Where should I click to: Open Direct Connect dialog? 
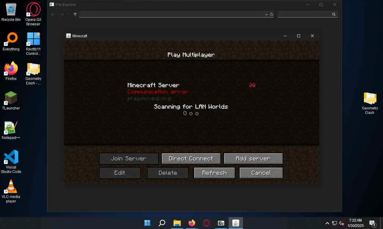(x=191, y=159)
